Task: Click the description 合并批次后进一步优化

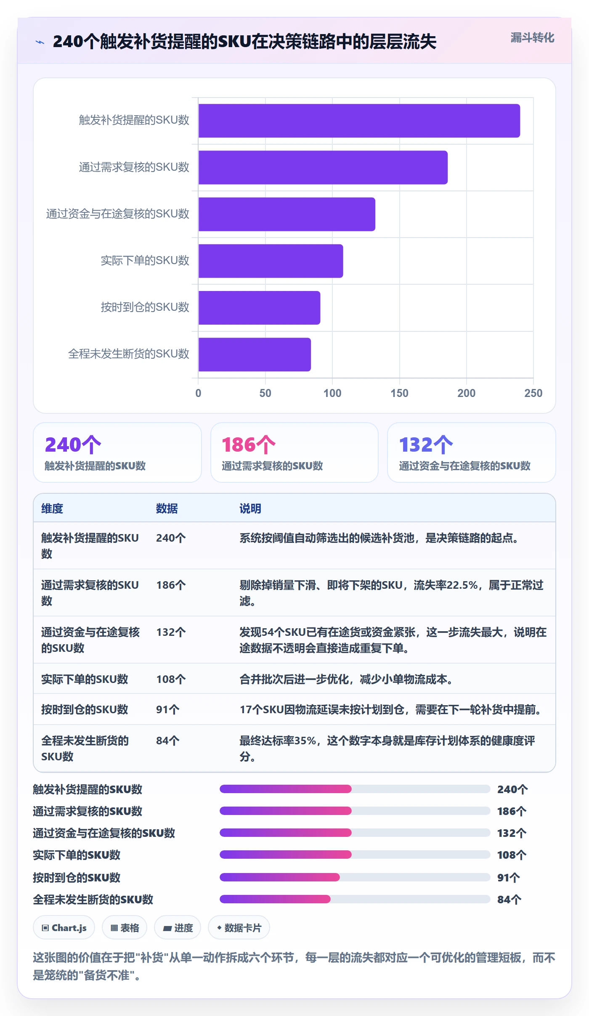Action: click(x=347, y=679)
